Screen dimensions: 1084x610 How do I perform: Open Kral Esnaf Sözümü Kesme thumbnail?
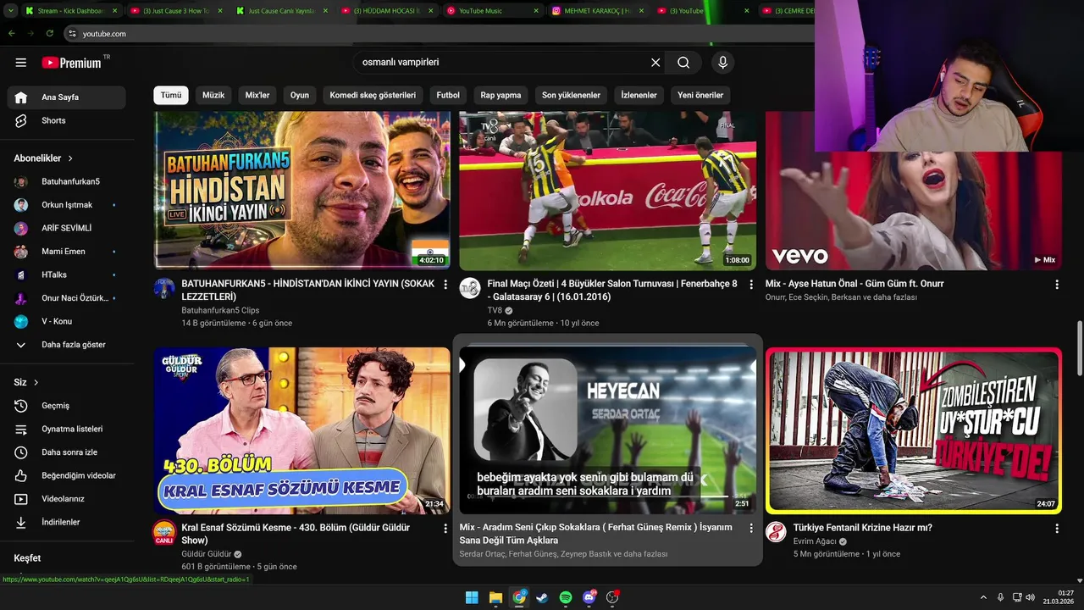[302, 430]
